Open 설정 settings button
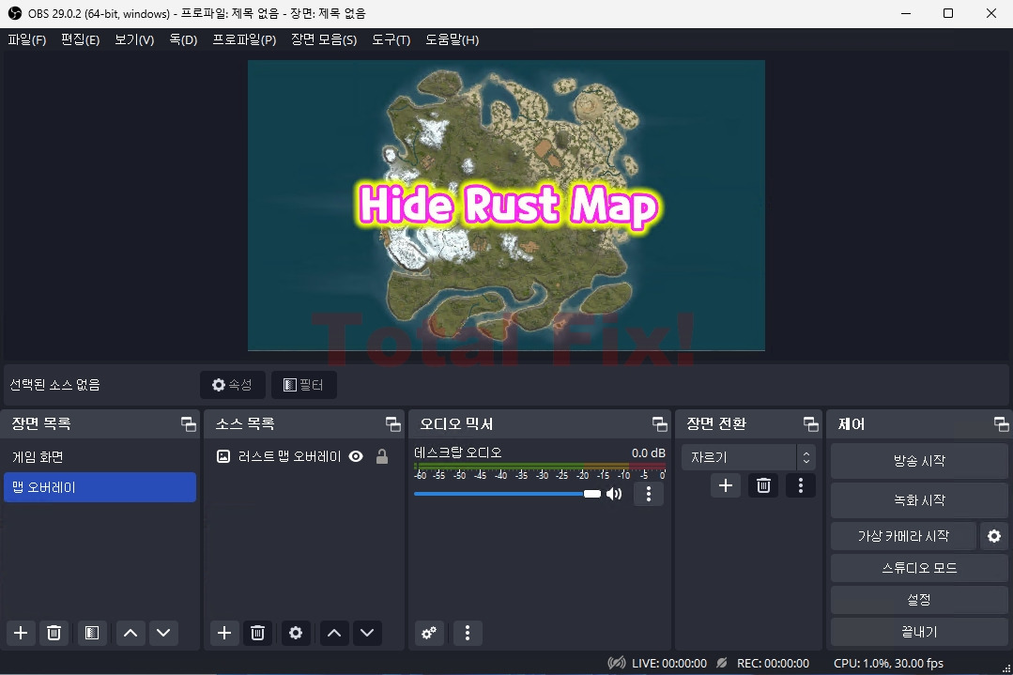The image size is (1013, 675). 919,600
